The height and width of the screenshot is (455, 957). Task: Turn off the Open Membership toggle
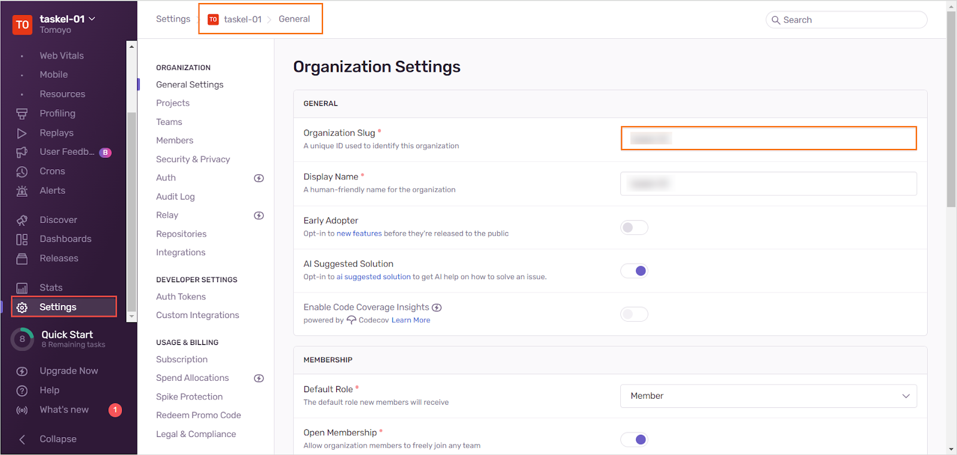634,439
